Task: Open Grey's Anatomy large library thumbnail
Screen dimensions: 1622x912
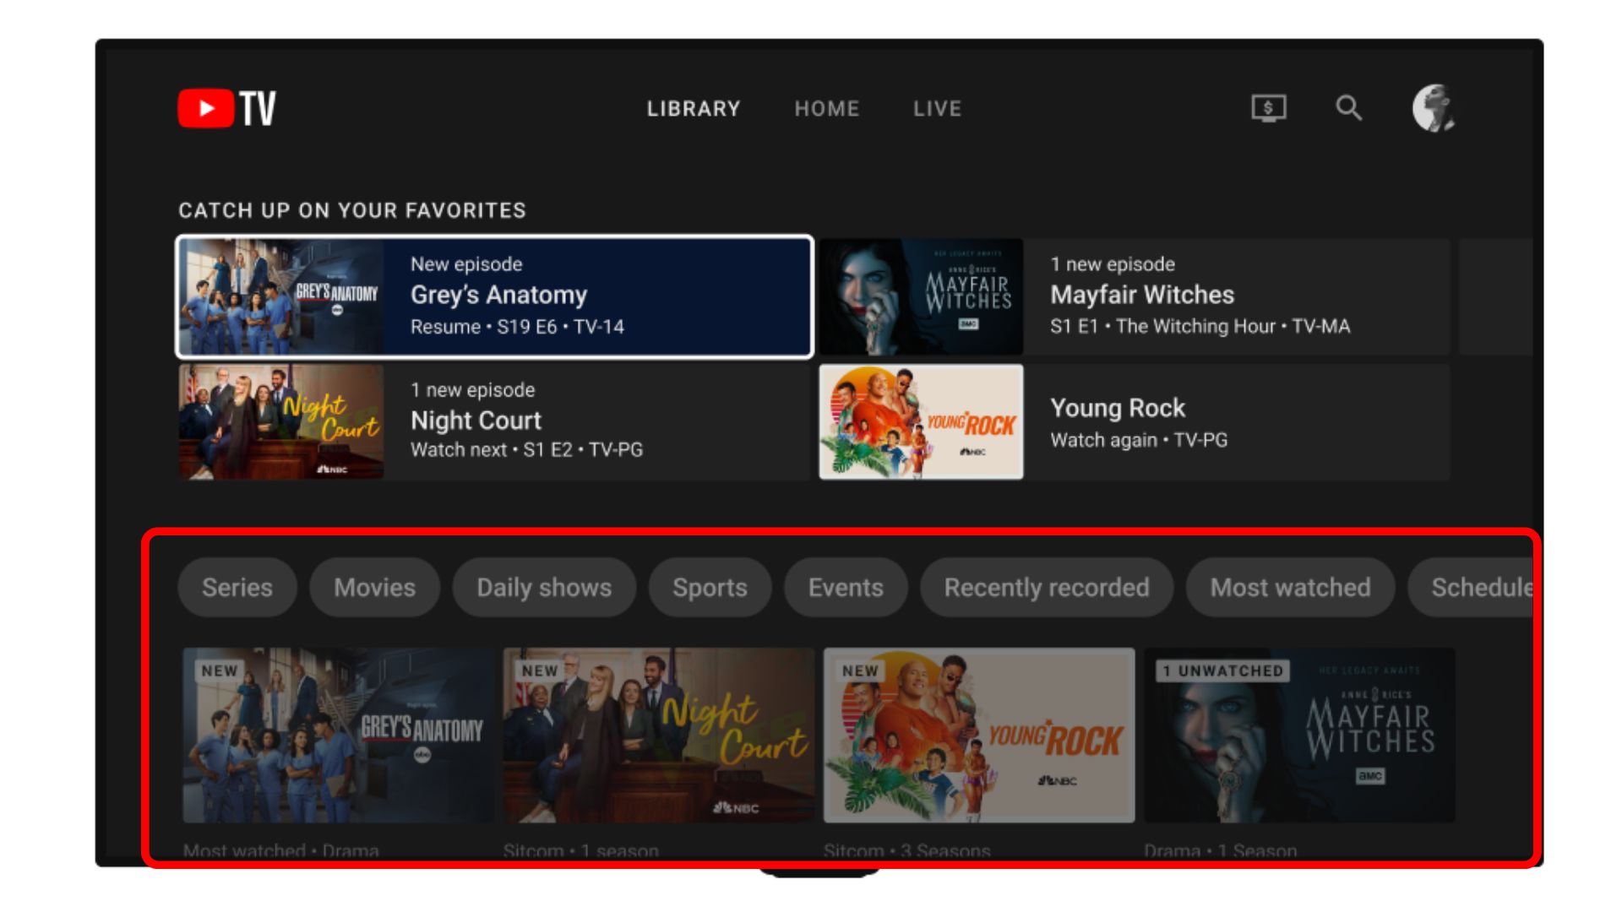Action: 338,735
